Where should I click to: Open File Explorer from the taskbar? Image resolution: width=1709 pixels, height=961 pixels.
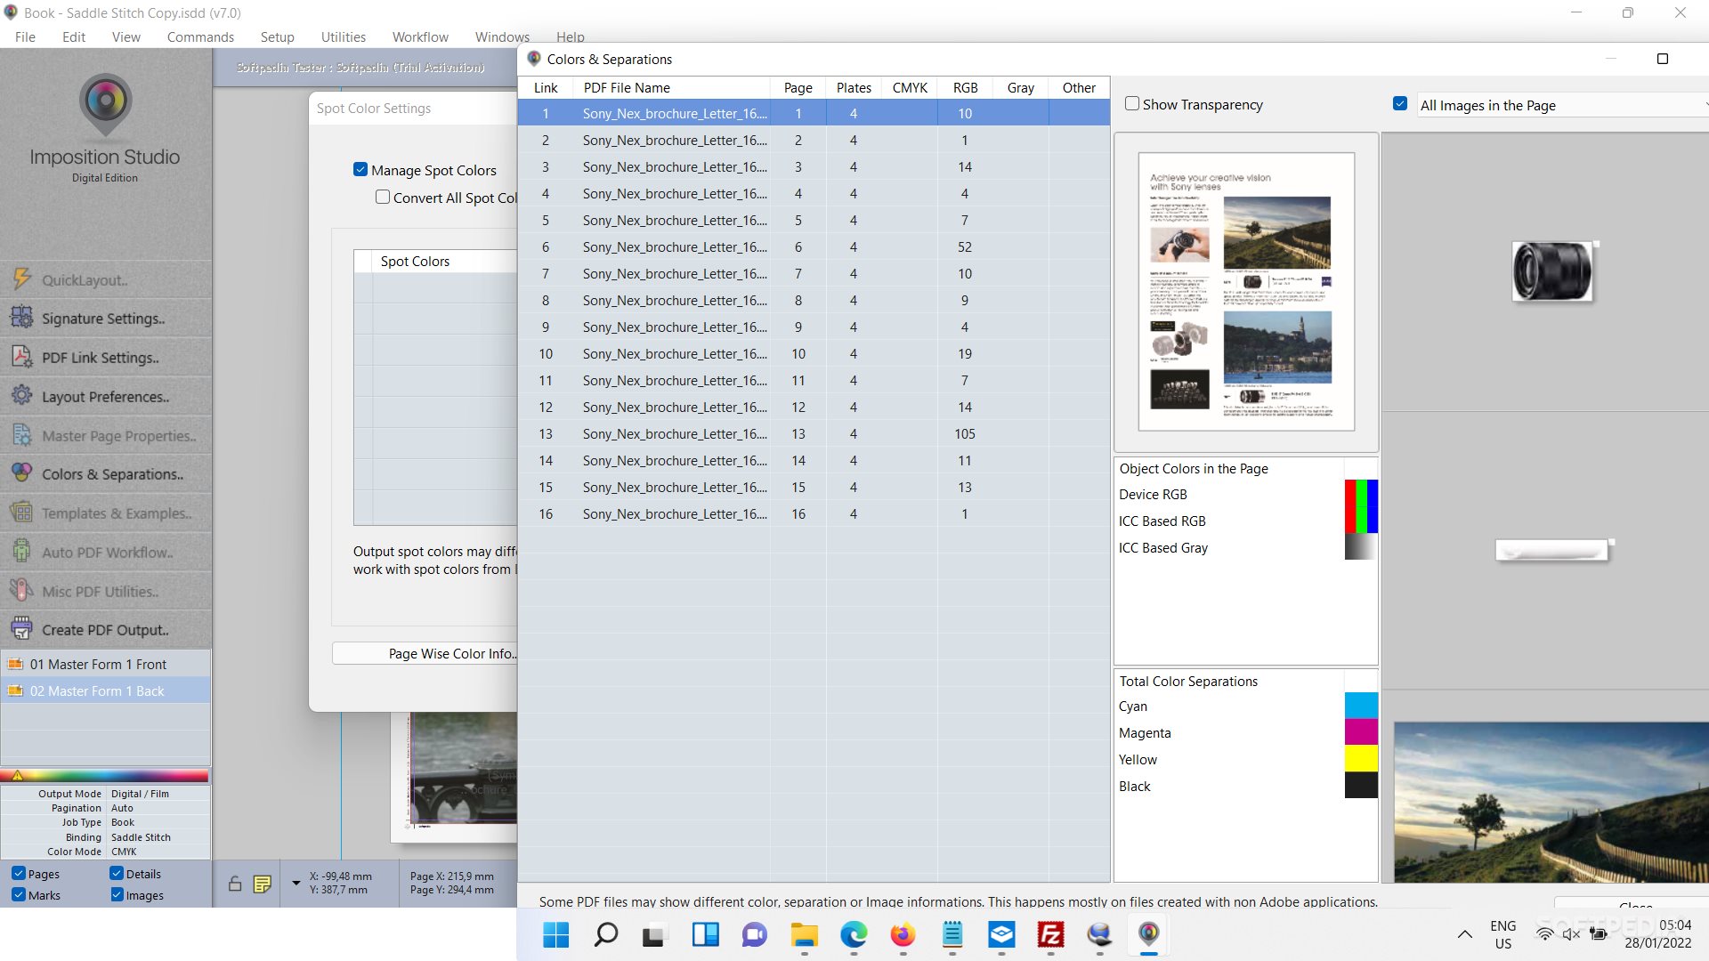[x=804, y=935]
